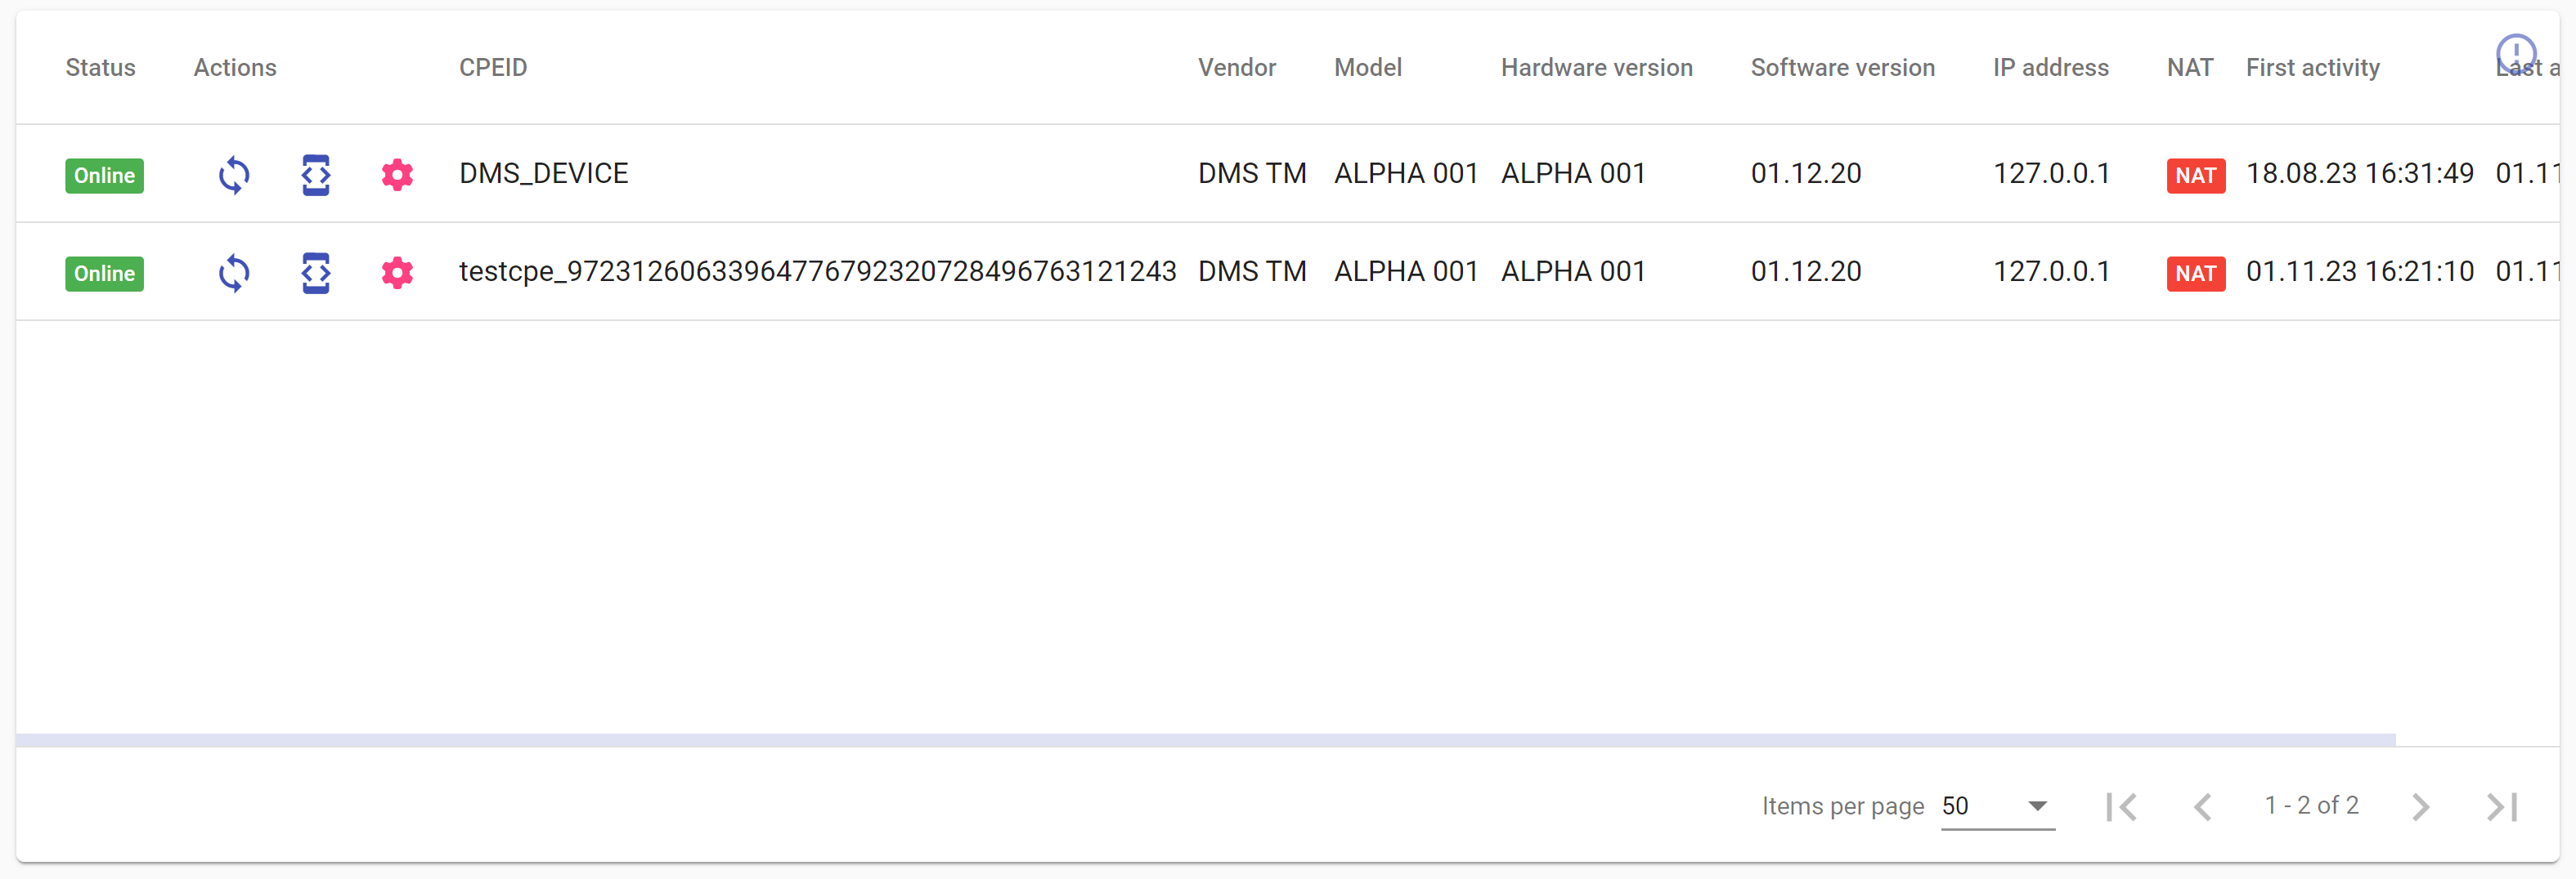Sort by Status column header
Image resolution: width=2576 pixels, height=879 pixels.
coord(100,68)
